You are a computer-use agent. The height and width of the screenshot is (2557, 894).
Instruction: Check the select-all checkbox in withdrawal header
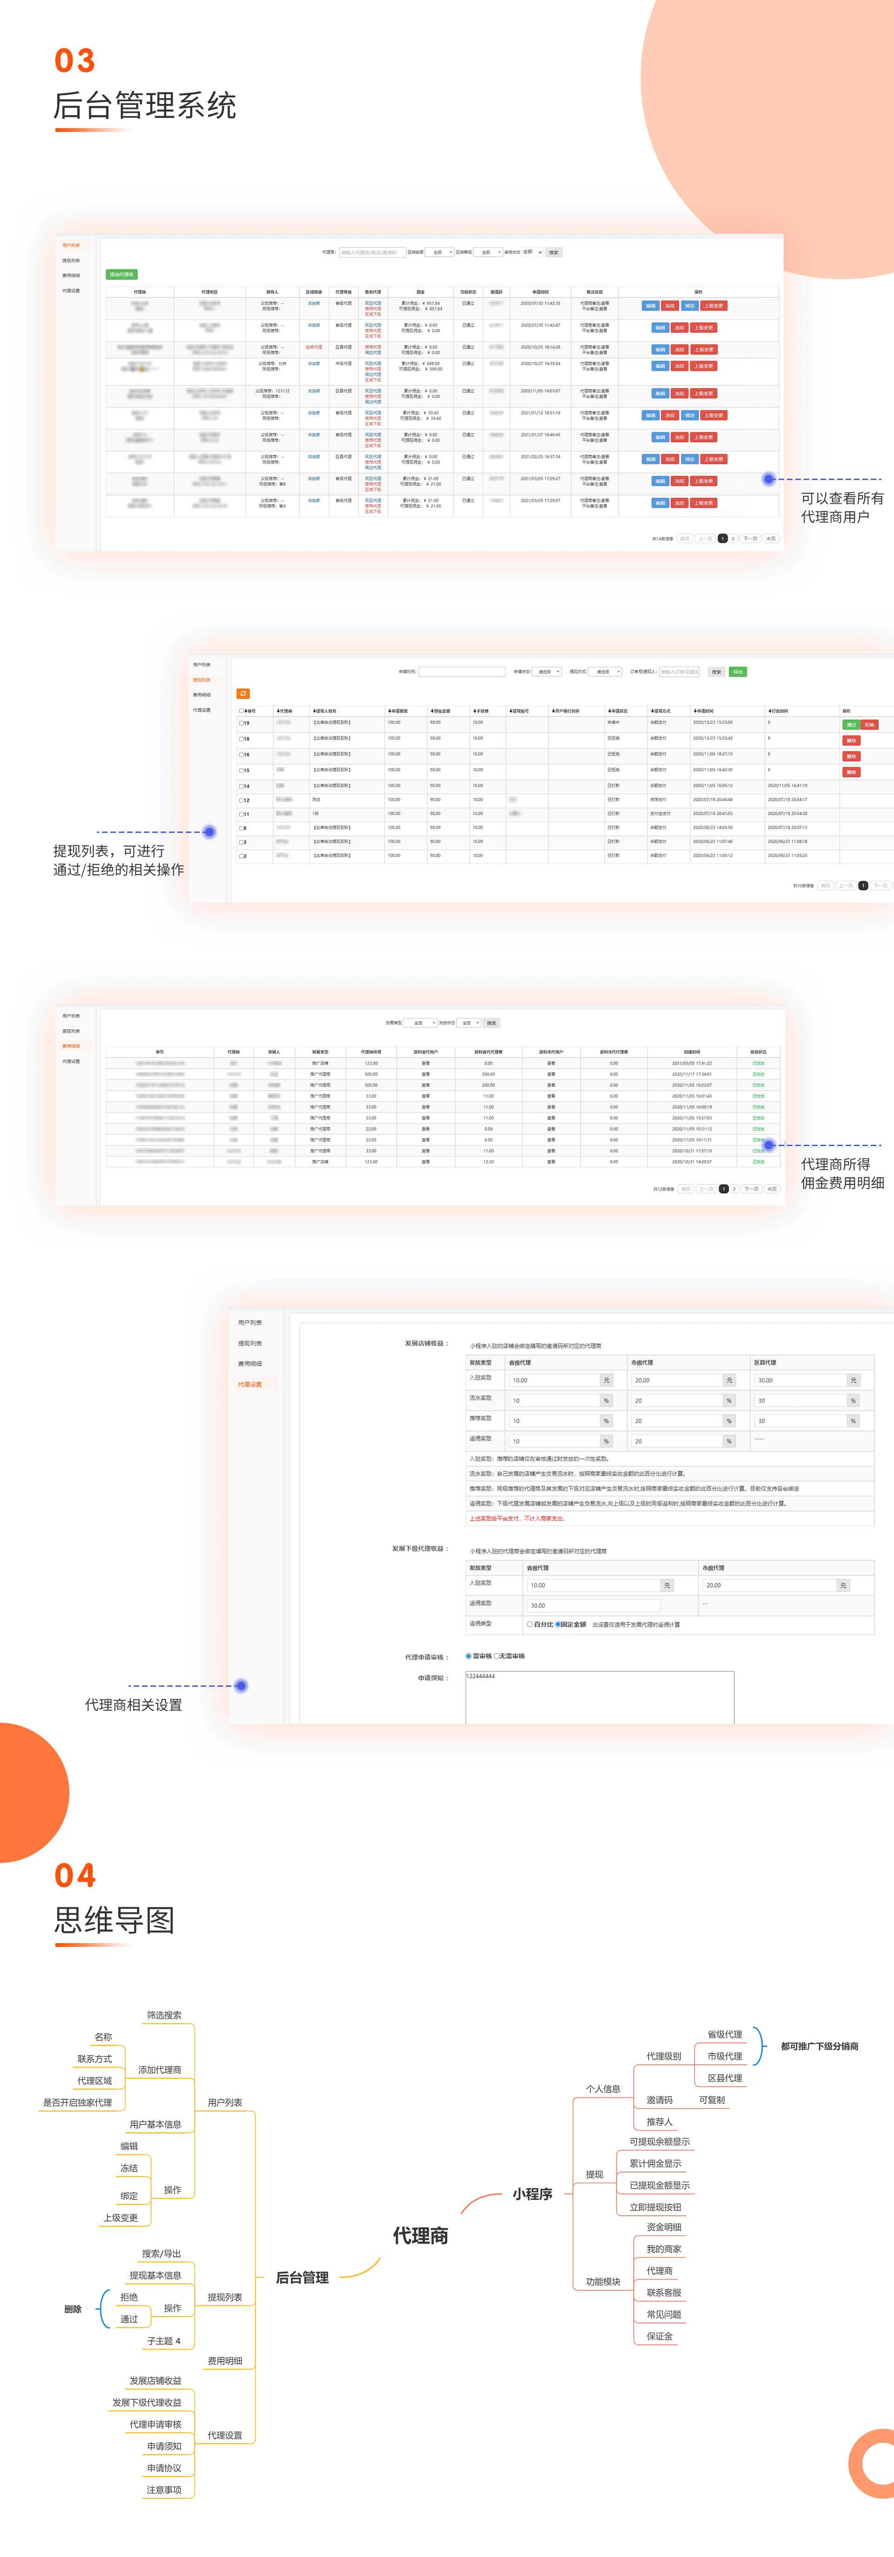point(241,711)
